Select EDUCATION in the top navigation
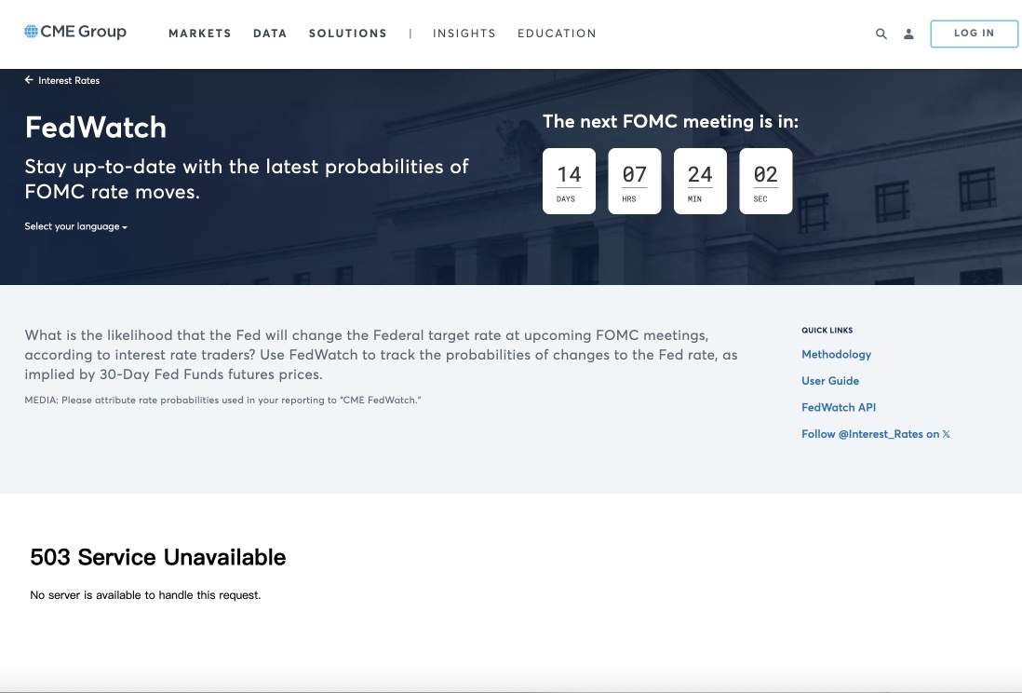Screen dimensions: 1022x693 click(557, 34)
